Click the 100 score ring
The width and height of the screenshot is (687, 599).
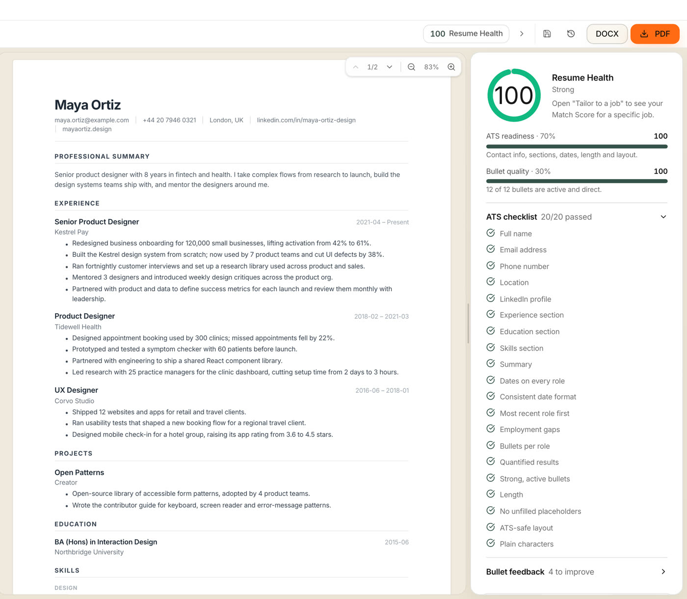coord(514,95)
